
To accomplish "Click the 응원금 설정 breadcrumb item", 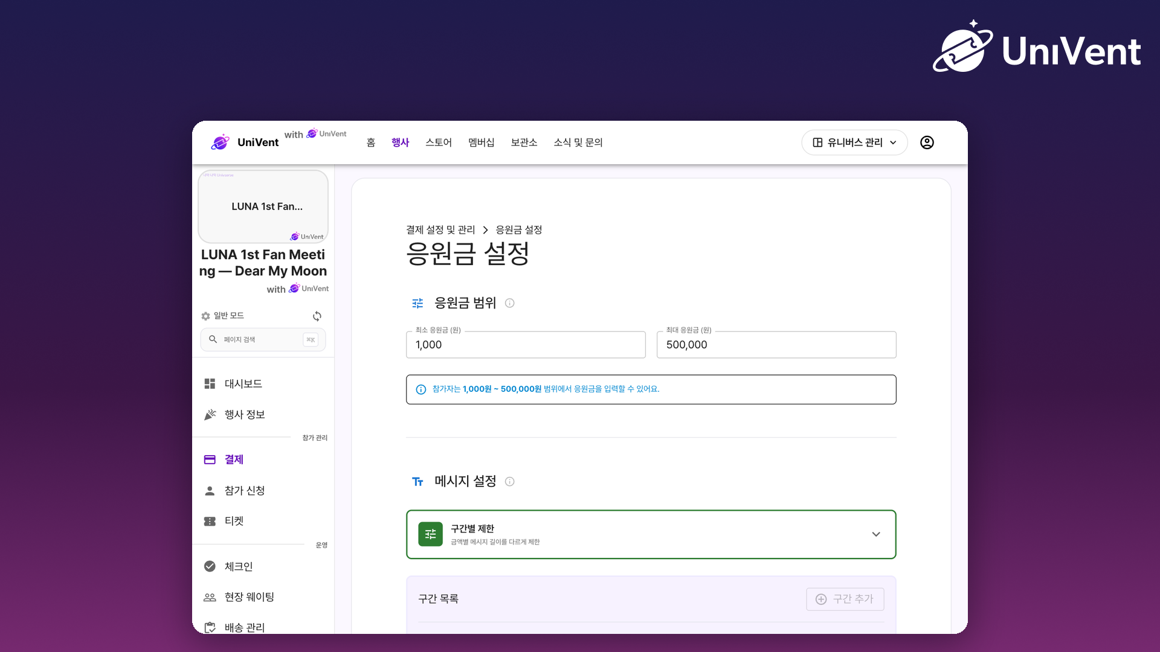I will pos(519,230).
